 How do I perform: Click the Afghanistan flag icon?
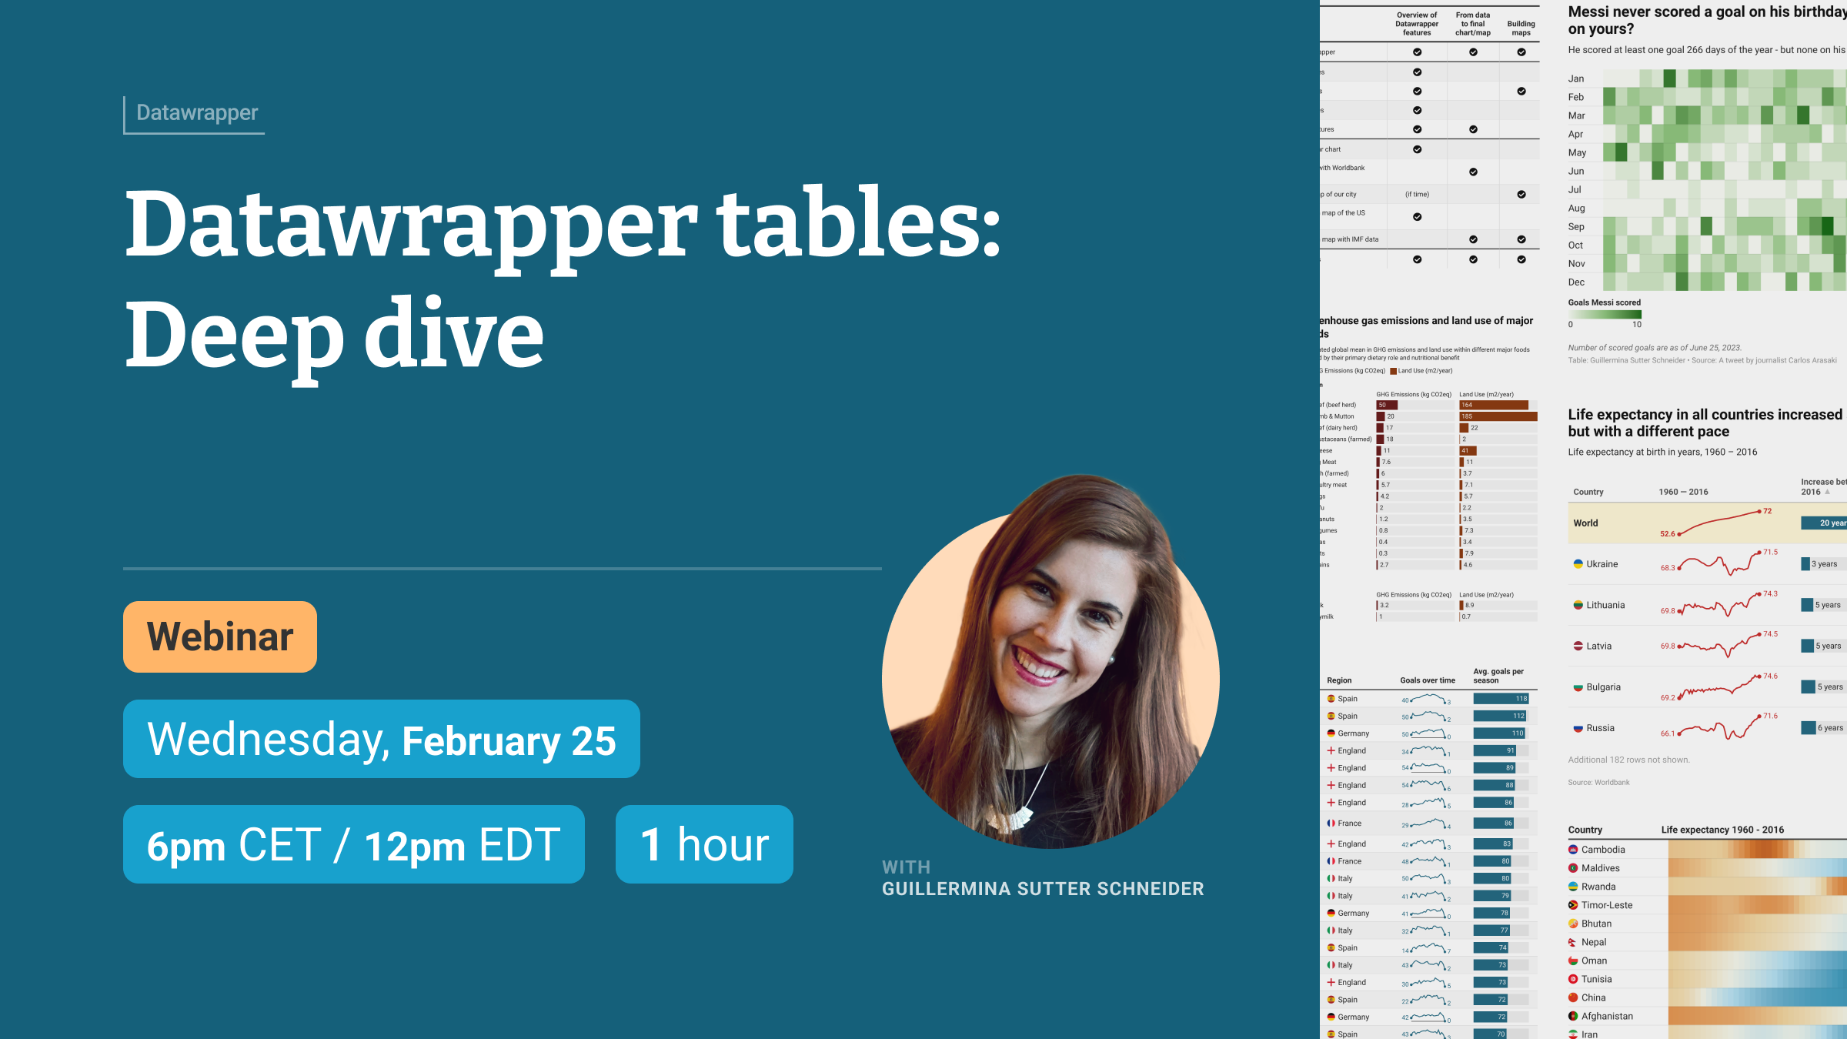click(1573, 1016)
